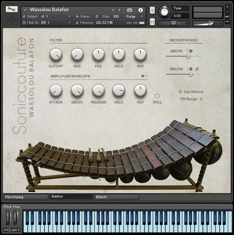The image size is (234, 235).
Task: Toggle the BELOW microphone switch
Action: point(190,69)
